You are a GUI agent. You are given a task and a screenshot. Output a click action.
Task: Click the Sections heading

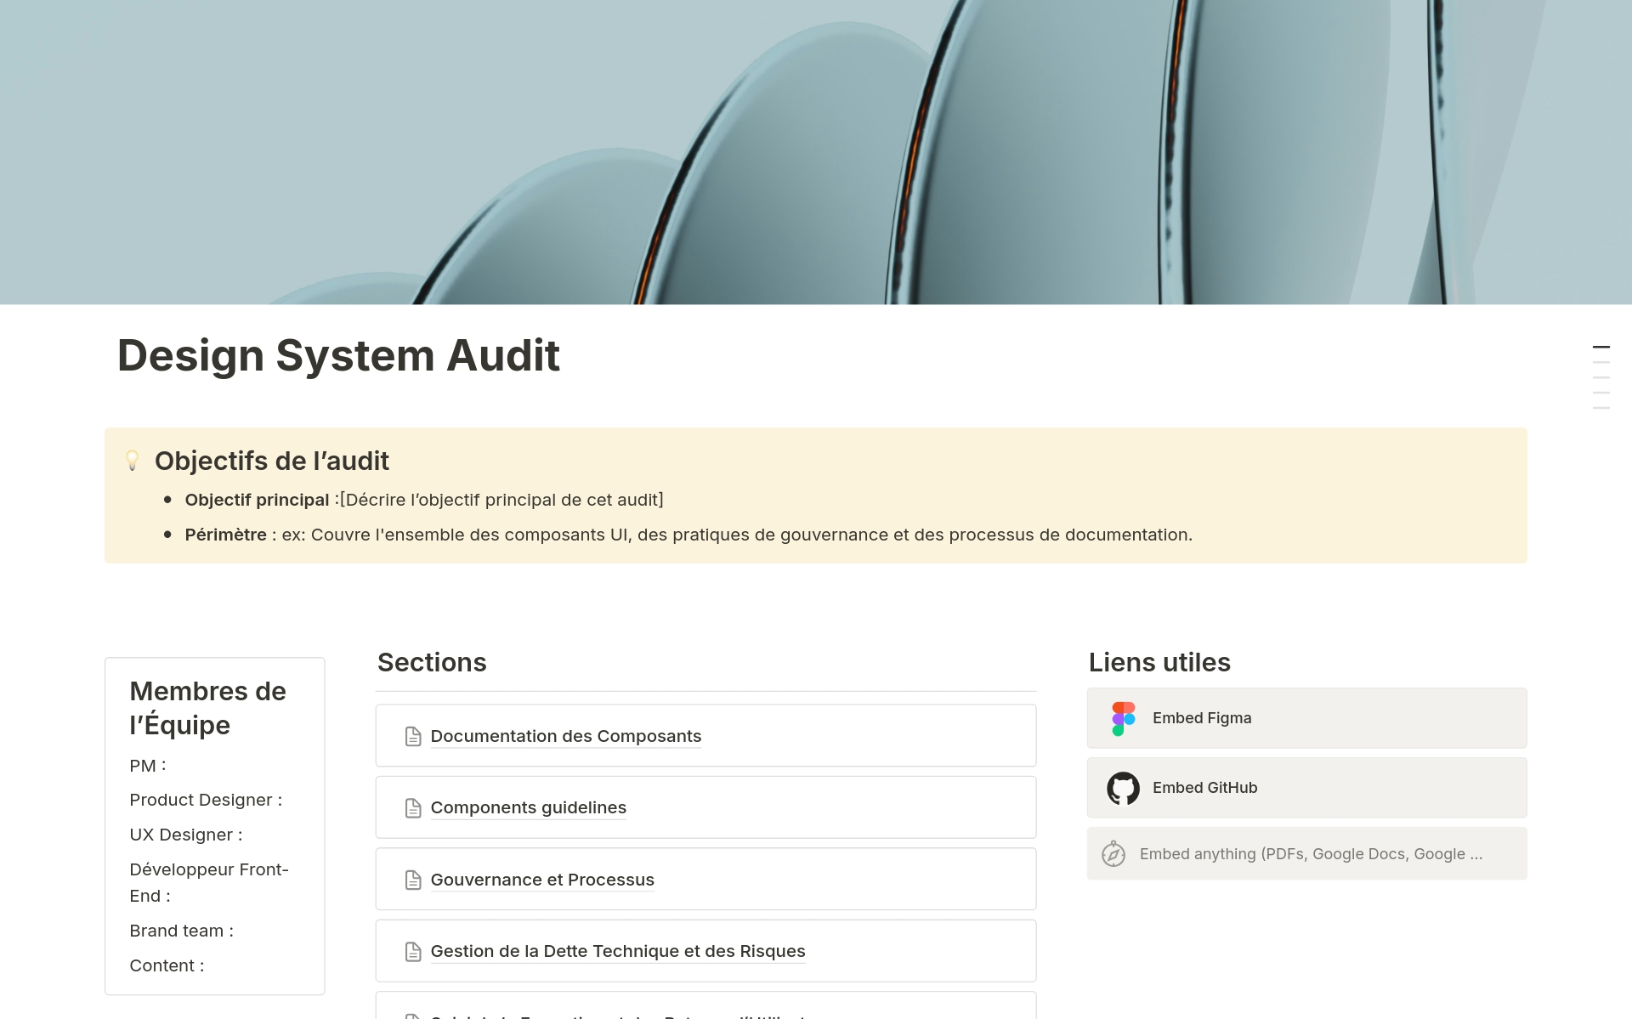[432, 662]
